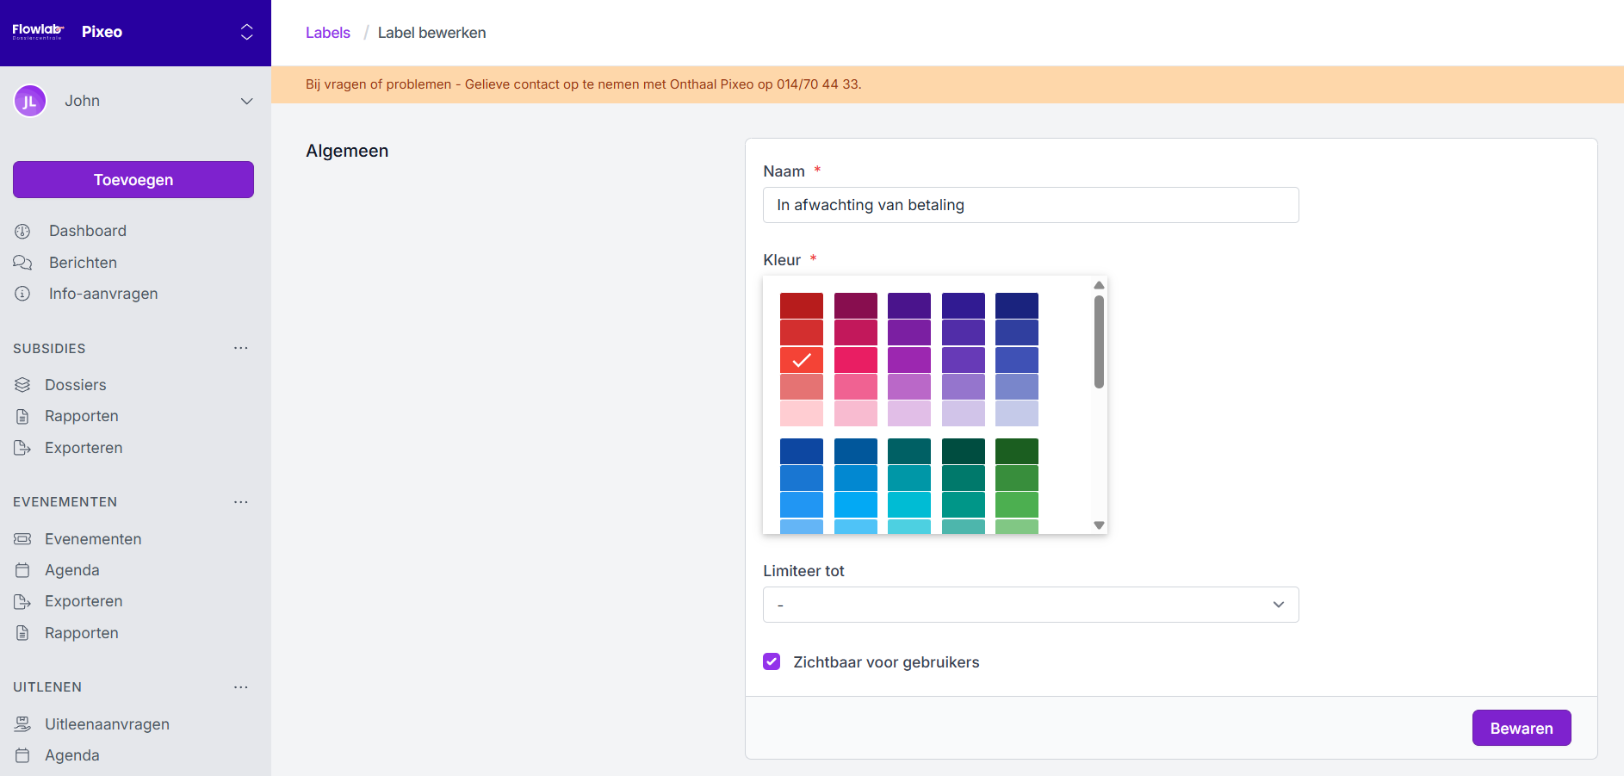Open Subsidies section more options
1624x776 pixels.
tap(241, 348)
